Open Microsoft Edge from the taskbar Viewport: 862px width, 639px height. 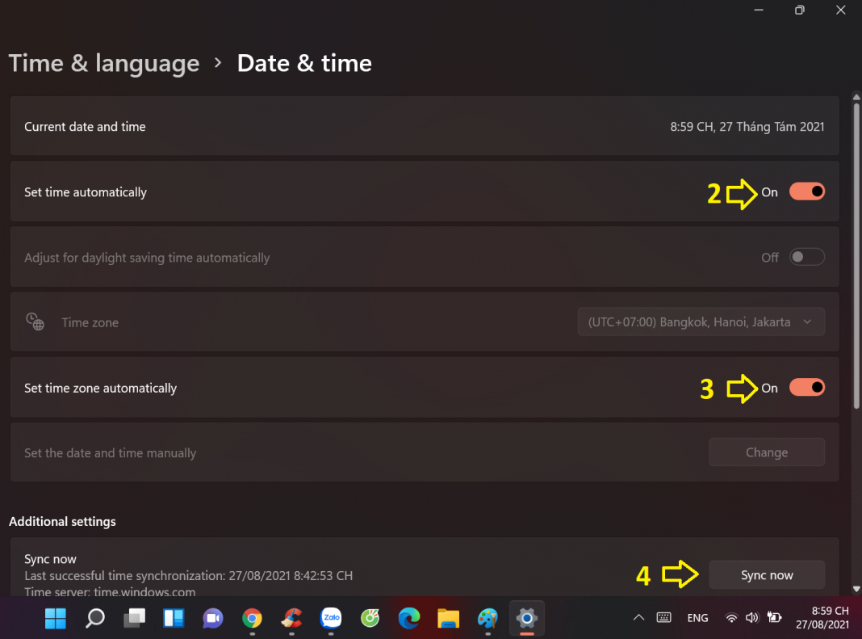click(409, 619)
